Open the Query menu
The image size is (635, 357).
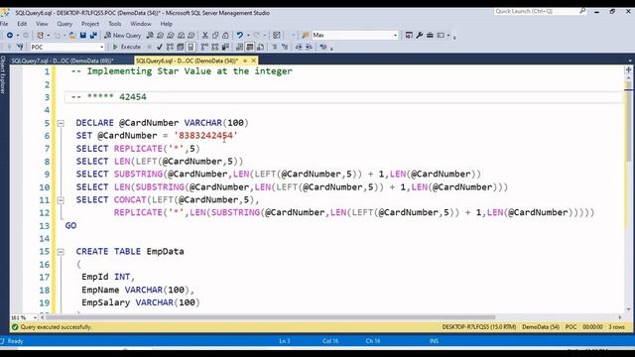click(x=64, y=24)
